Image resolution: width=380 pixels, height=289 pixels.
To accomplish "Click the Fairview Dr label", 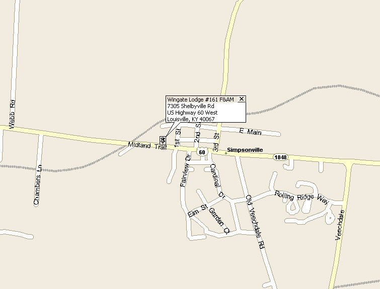I will click(186, 170).
